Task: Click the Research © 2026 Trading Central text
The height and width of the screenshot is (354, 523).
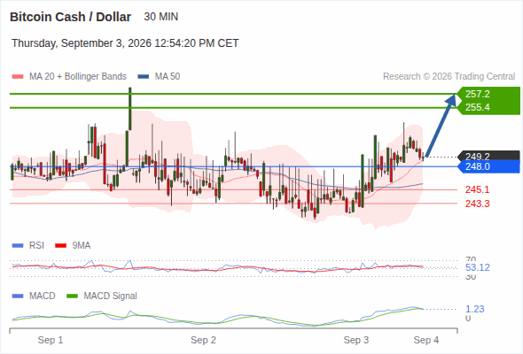Action: coord(449,77)
